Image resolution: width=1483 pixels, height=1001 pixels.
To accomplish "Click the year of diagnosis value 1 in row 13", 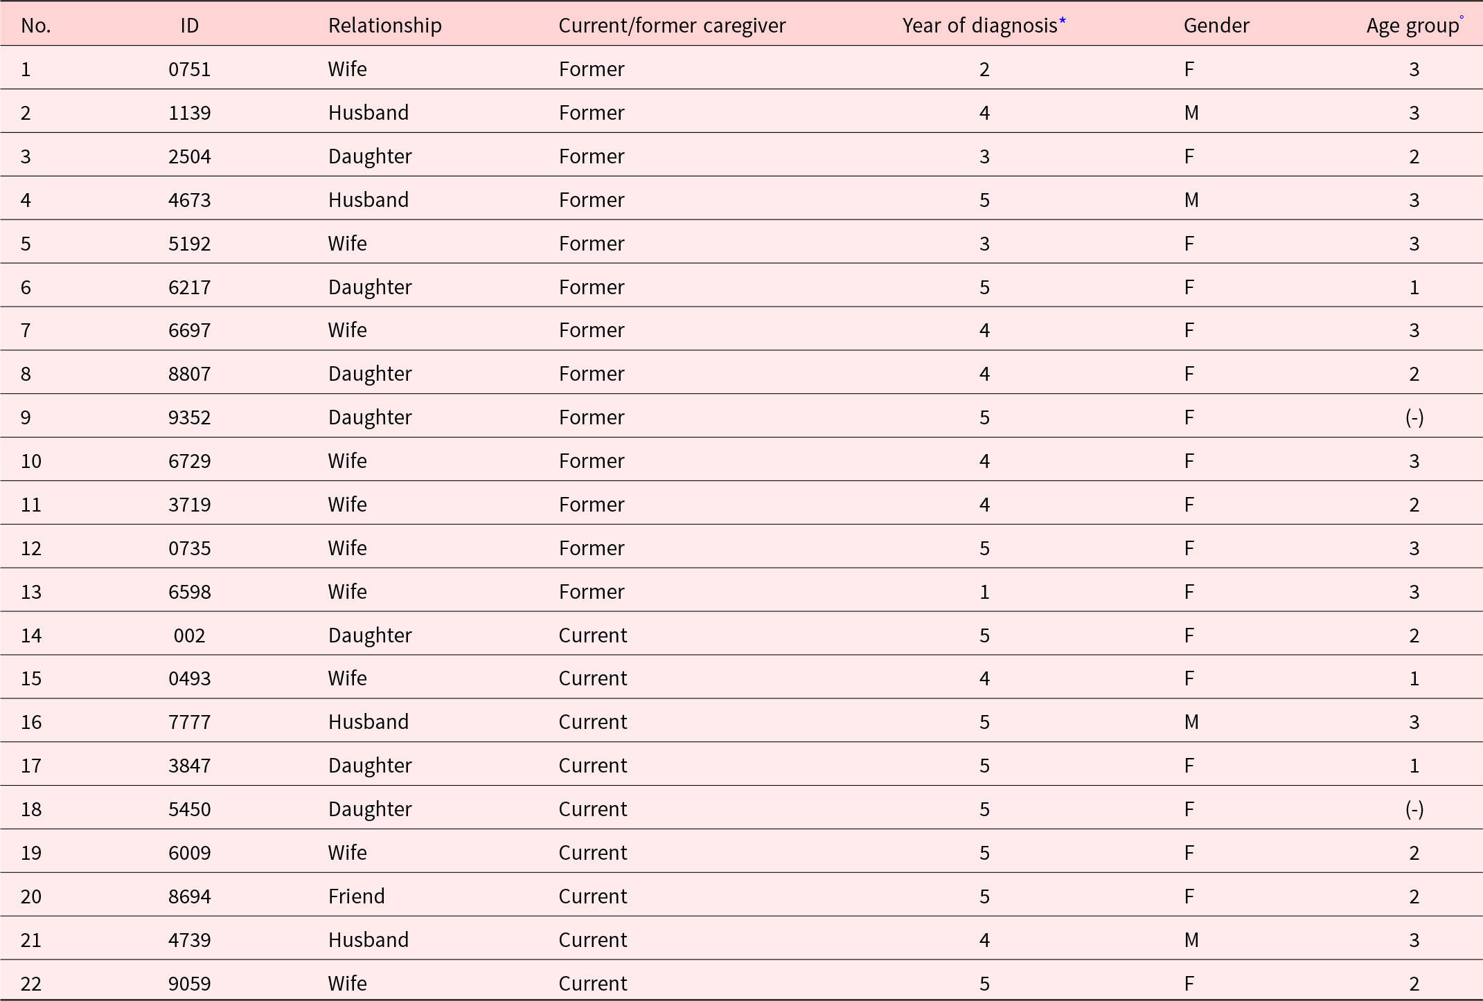I will [984, 592].
